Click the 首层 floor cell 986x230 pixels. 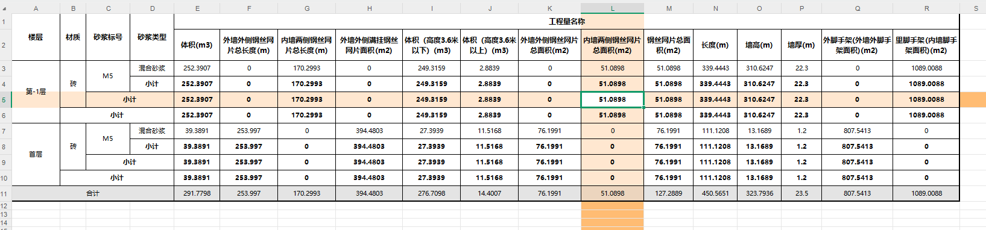[x=36, y=154]
